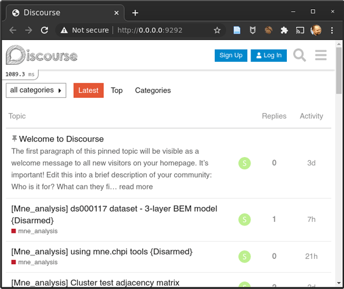Open the ds000117 dataset 3-layer BEM topic

point(114,214)
